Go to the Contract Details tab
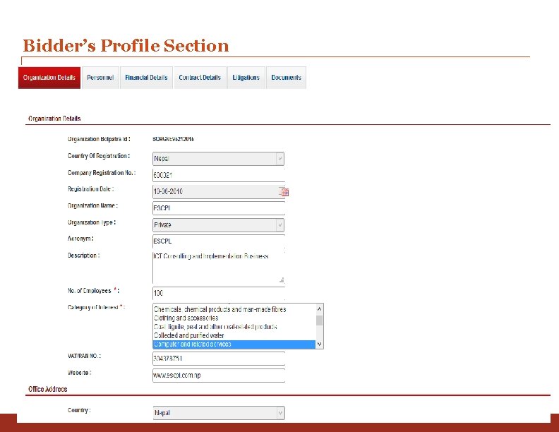The image size is (559, 432). (200, 78)
